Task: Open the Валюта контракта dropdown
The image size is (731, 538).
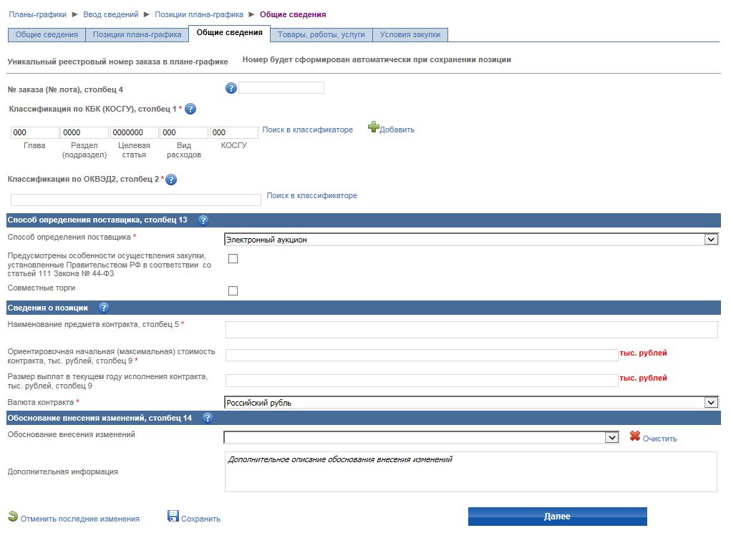Action: pyautogui.click(x=710, y=403)
